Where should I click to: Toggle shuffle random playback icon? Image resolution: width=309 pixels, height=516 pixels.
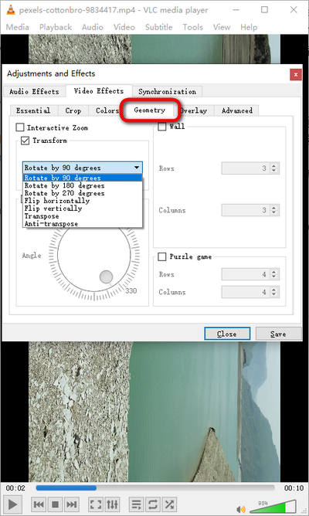tap(169, 504)
